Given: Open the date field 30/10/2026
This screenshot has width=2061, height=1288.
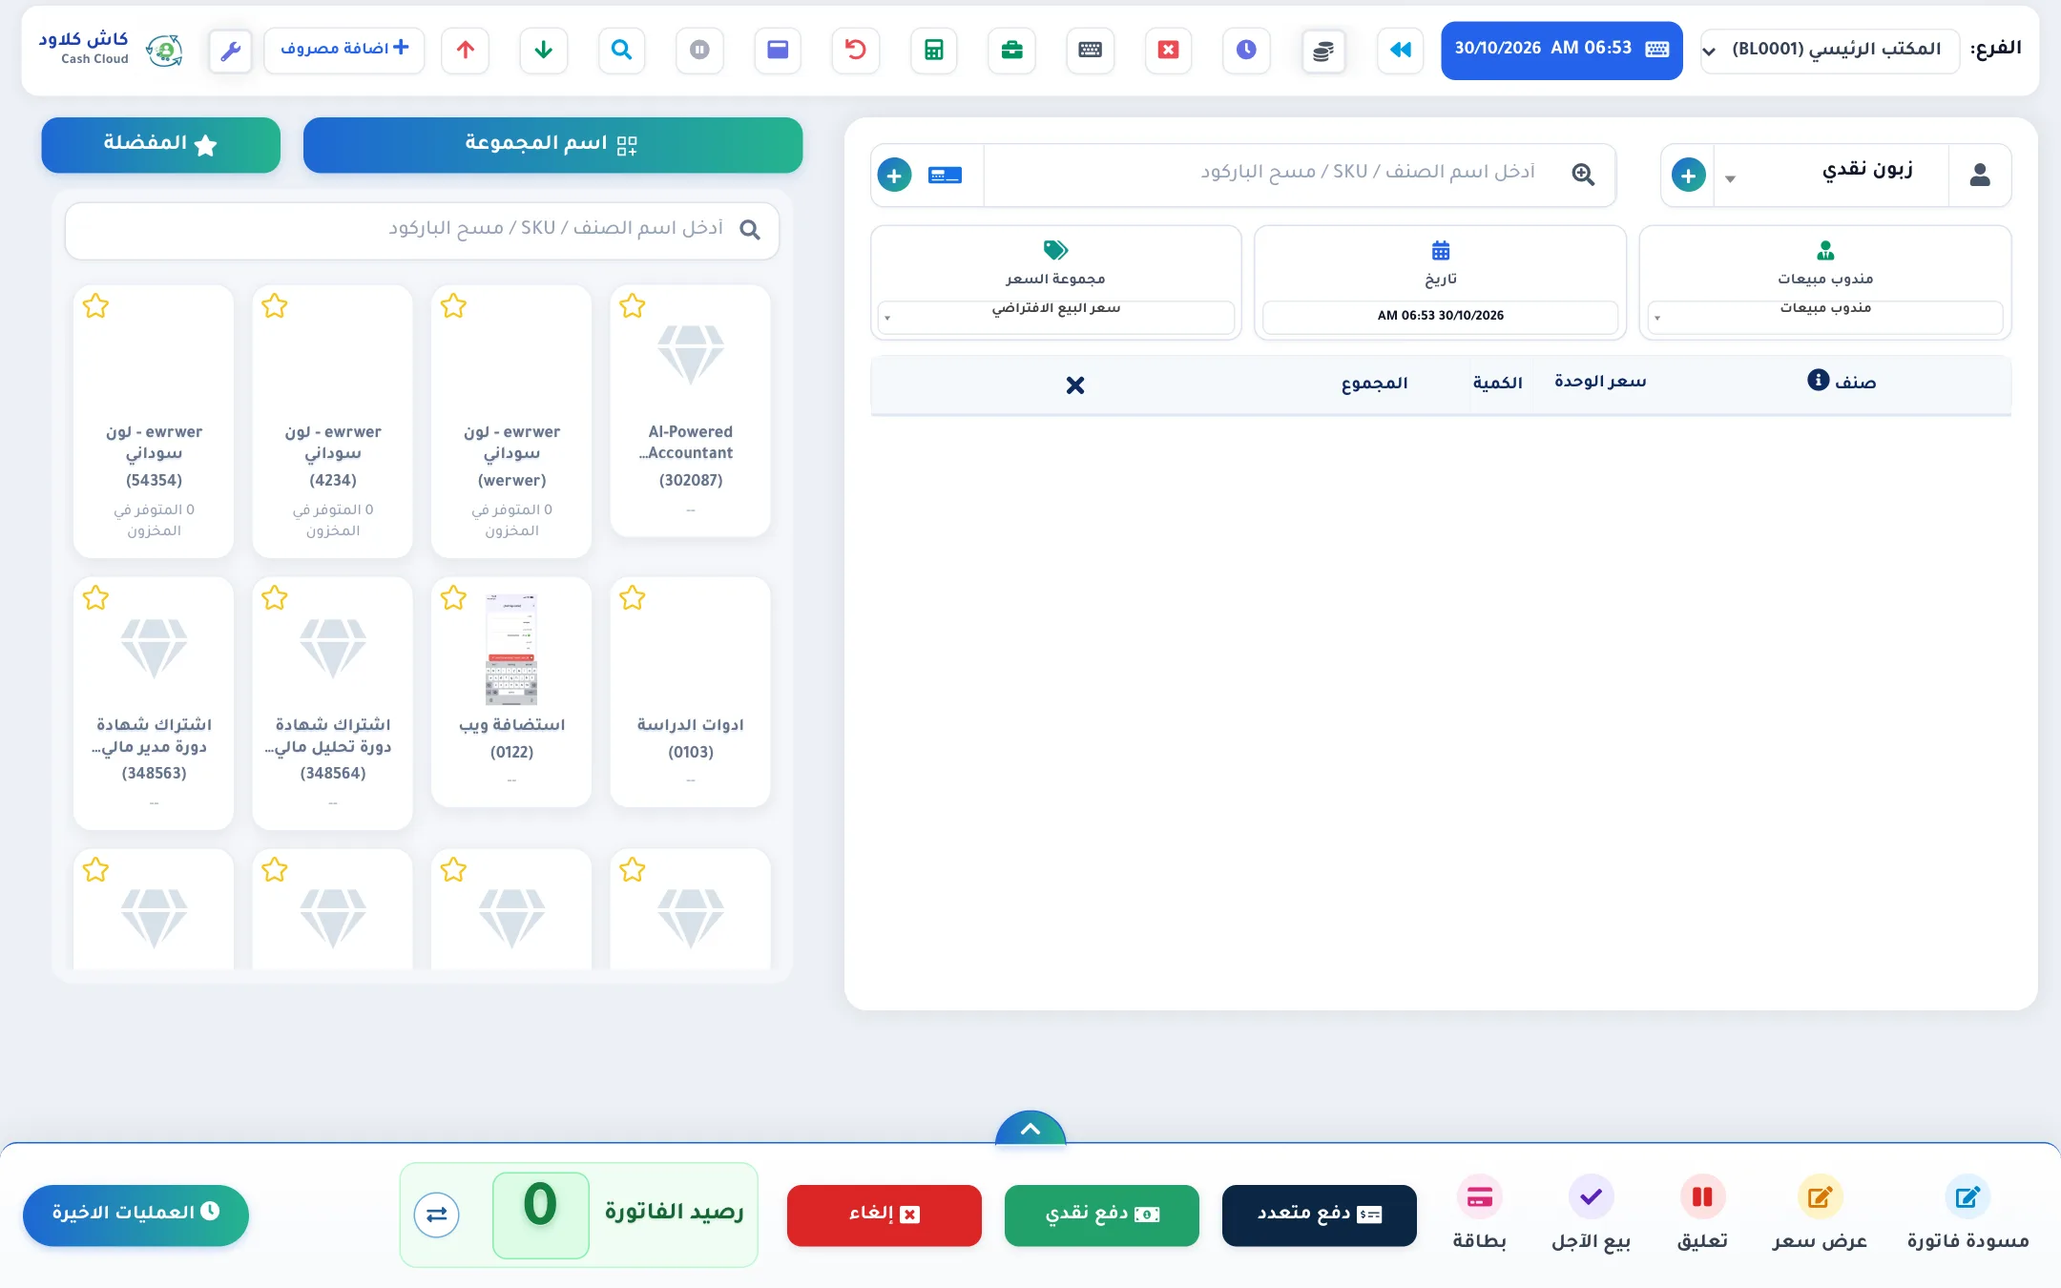Looking at the screenshot, I should pyautogui.click(x=1441, y=316).
